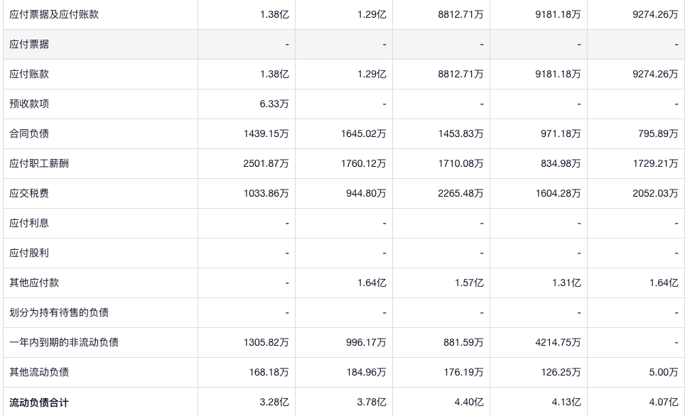Click the 应付职工薪酬 value 2501.87万
The width and height of the screenshot is (685, 416).
point(266,163)
